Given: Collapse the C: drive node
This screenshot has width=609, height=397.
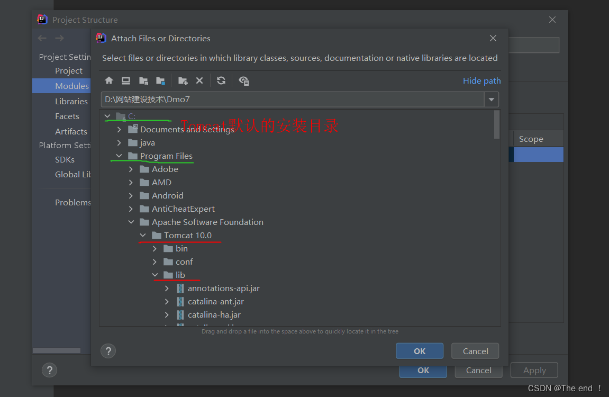Looking at the screenshot, I should point(107,116).
